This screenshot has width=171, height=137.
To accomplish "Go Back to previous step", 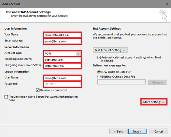I will point(119,131).
